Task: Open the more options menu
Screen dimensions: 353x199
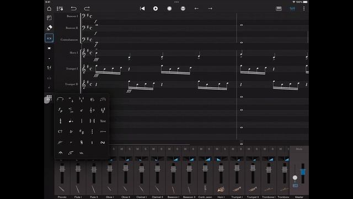Action: (304, 9)
